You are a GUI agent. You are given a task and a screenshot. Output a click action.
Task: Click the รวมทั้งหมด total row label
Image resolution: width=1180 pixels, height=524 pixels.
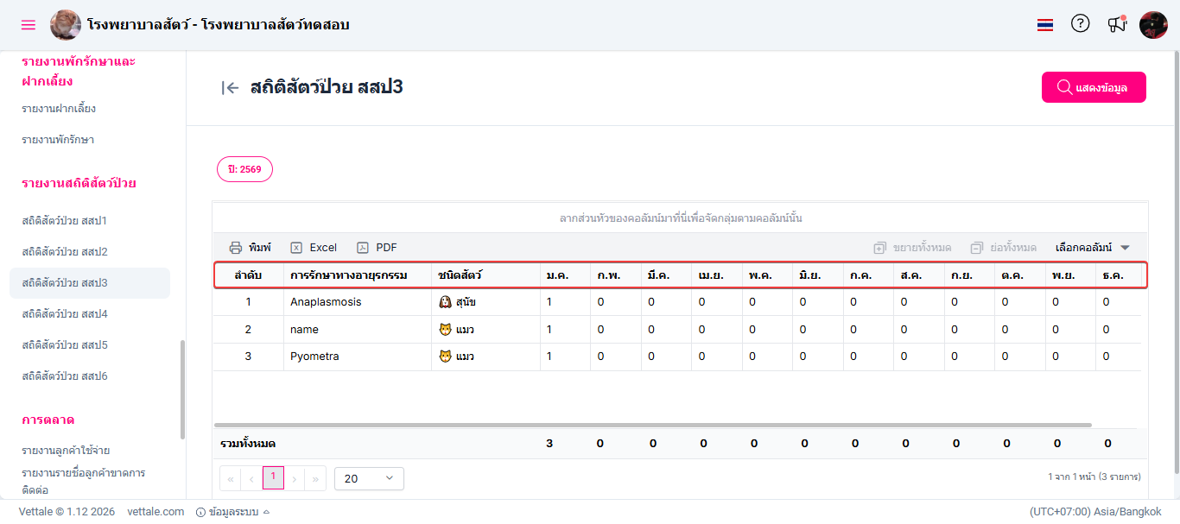coord(248,444)
